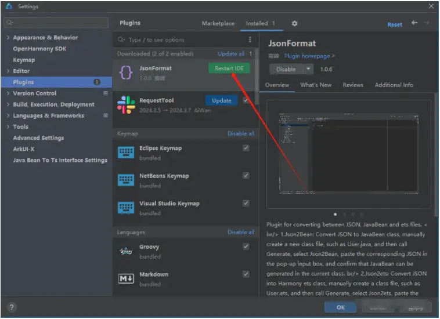Click the OK button

point(340,307)
